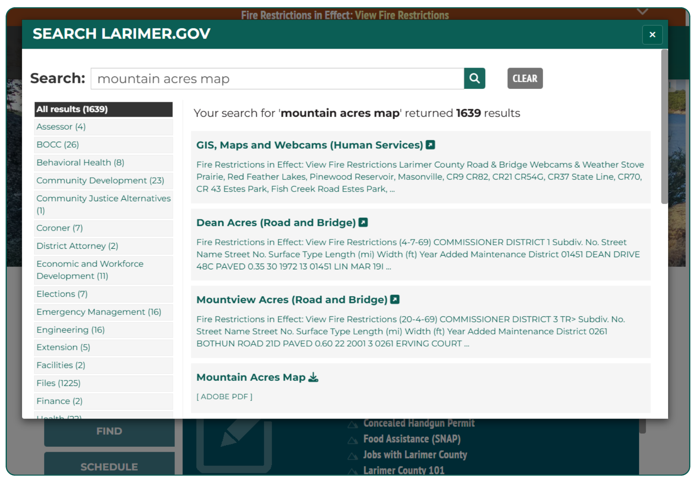Click the Dean Acres result description text
696x483 pixels.
[418, 254]
